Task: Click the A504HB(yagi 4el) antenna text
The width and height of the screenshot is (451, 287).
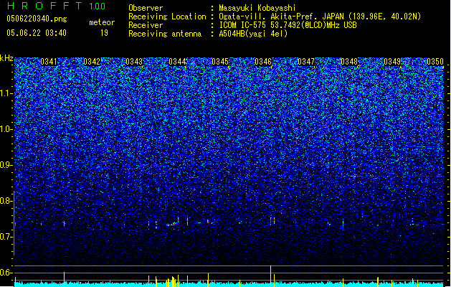Action: point(253,34)
